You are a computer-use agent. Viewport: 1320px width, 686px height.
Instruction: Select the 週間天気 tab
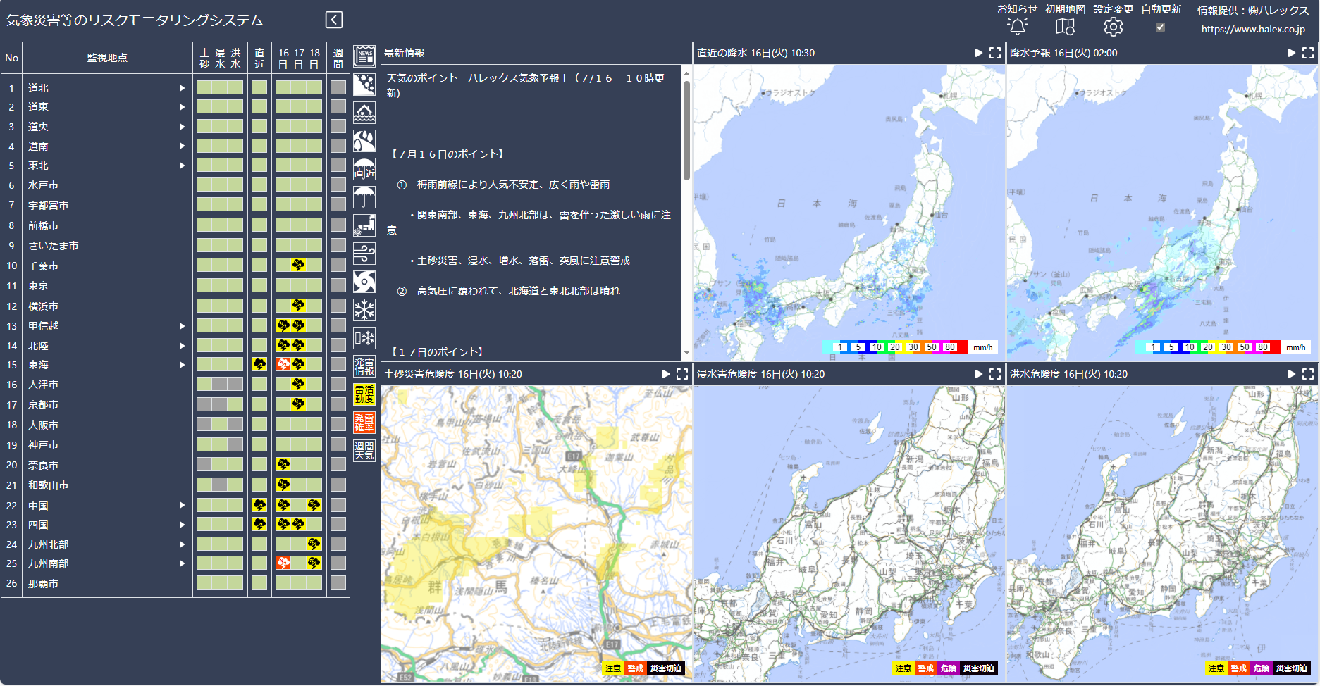(x=364, y=451)
